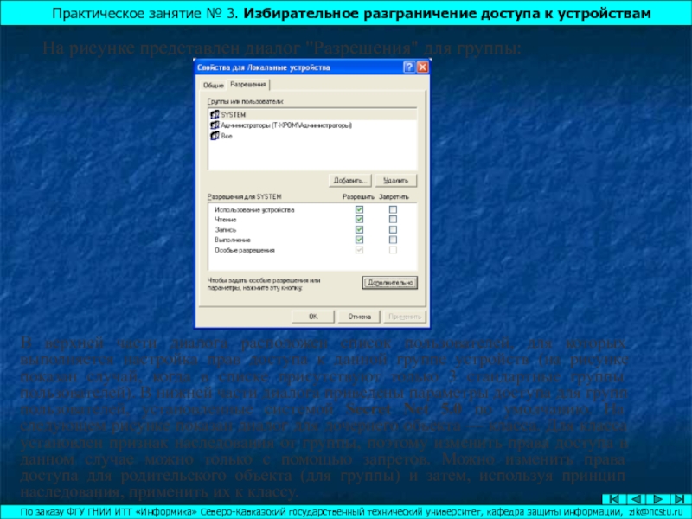The height and width of the screenshot is (519, 692).
Task: Click the Добавить... button
Action: (x=350, y=180)
